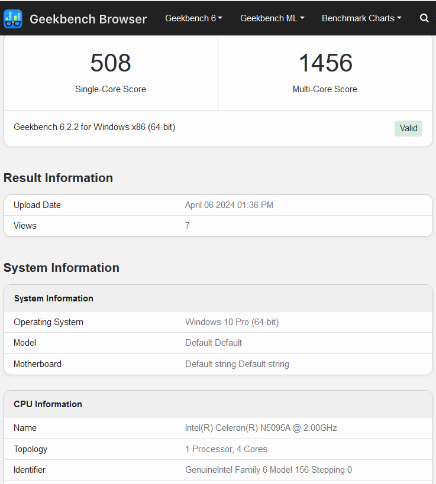Click the Single-Core Score label

pyautogui.click(x=111, y=89)
